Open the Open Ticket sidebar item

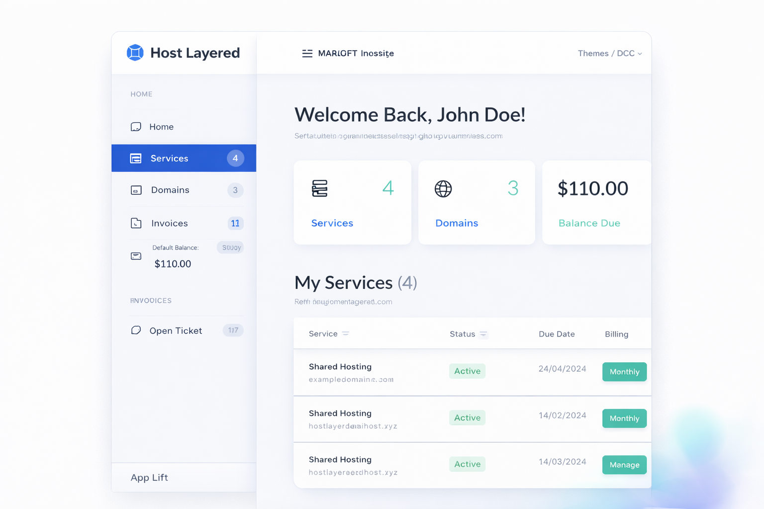184,331
